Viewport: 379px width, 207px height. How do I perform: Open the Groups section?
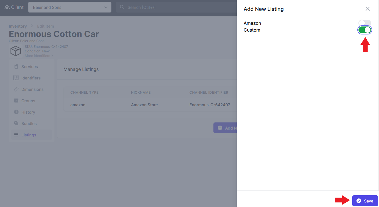(32, 101)
